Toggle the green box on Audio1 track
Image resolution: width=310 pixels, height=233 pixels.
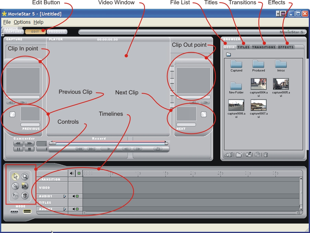pos(77,196)
